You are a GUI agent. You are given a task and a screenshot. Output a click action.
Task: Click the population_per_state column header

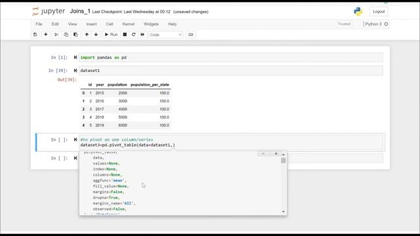(x=150, y=85)
